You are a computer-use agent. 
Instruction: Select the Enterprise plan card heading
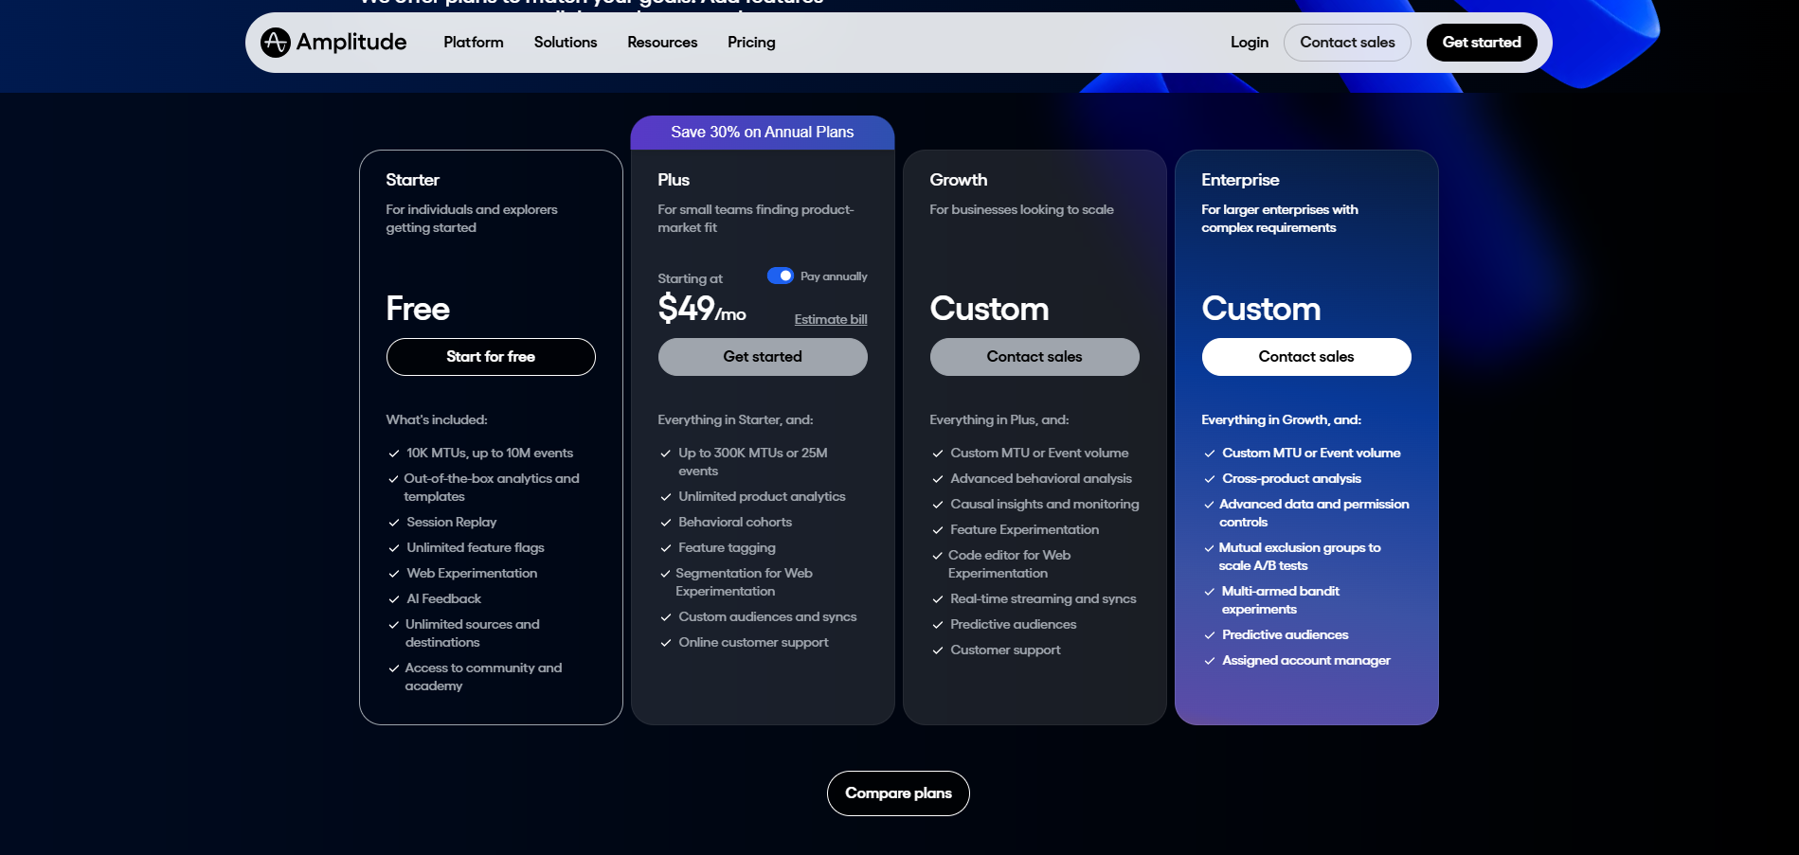click(1239, 179)
